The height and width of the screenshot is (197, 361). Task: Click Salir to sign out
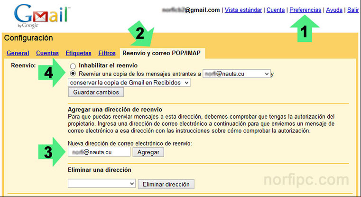[353, 10]
